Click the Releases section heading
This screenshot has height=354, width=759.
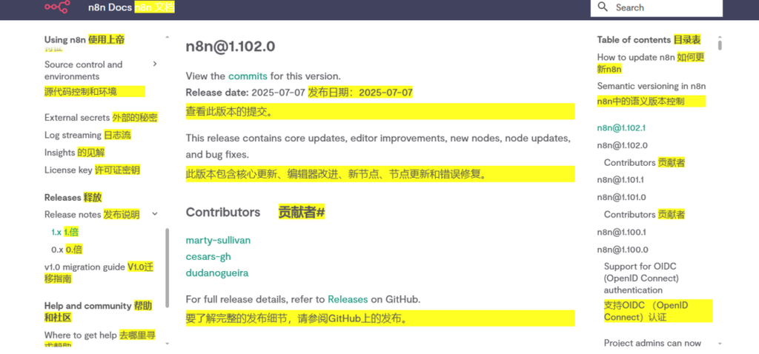point(62,197)
